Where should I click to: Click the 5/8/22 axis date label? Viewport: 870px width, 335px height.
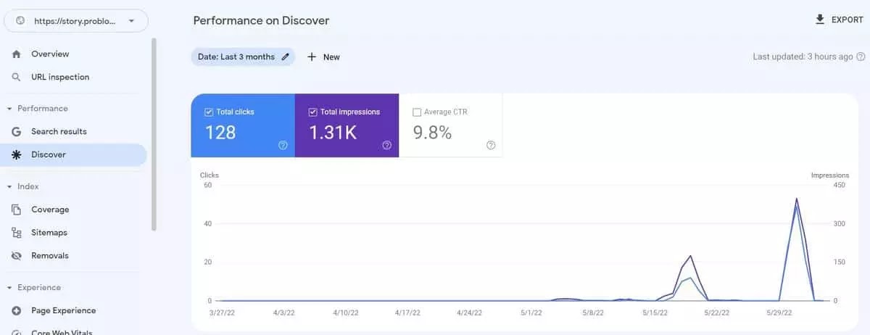pos(593,313)
